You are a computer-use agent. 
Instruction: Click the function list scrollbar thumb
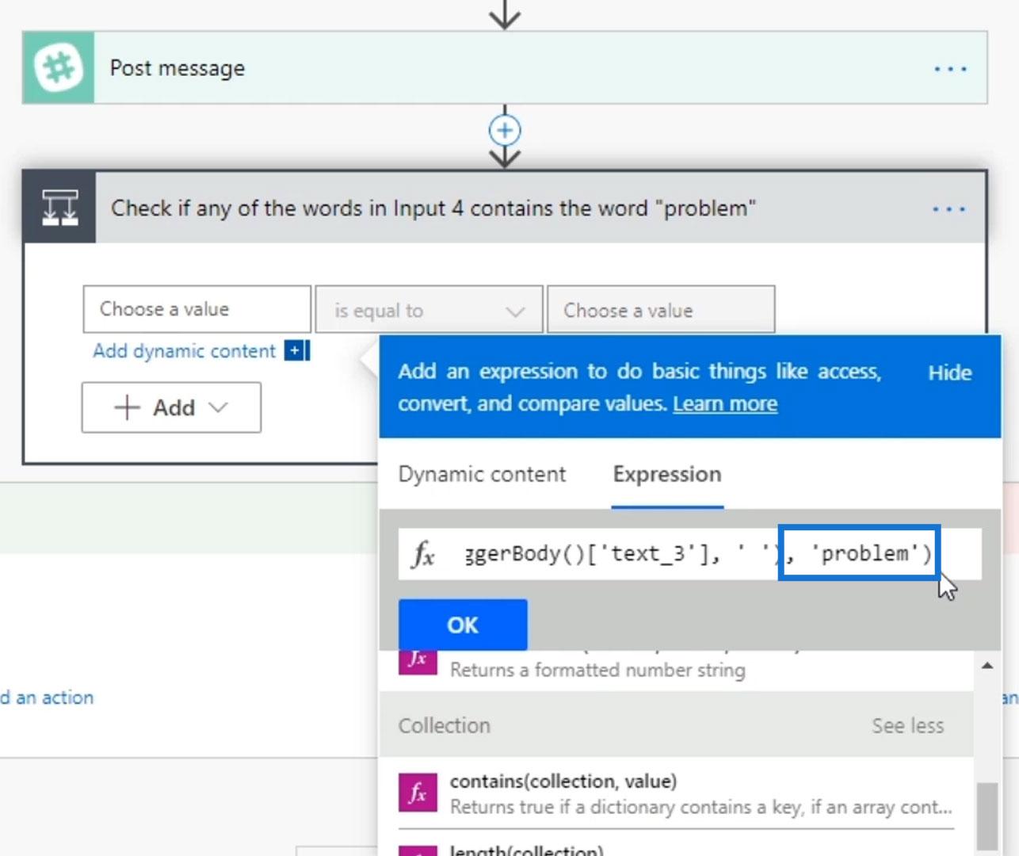click(x=987, y=816)
